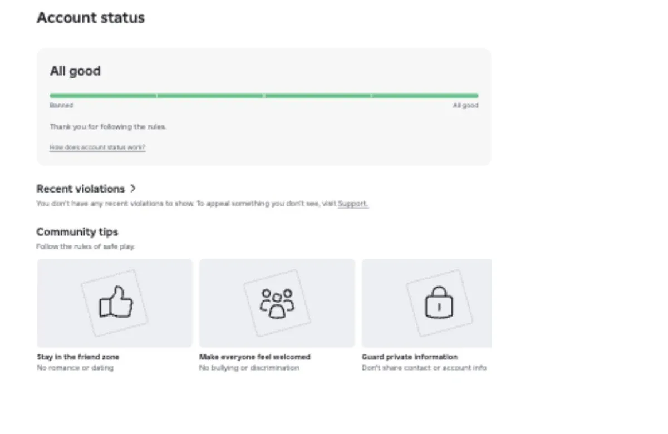The height and width of the screenshot is (434, 668).
Task: Click 'Make everyone feel welcomed' title
Action: pos(255,357)
